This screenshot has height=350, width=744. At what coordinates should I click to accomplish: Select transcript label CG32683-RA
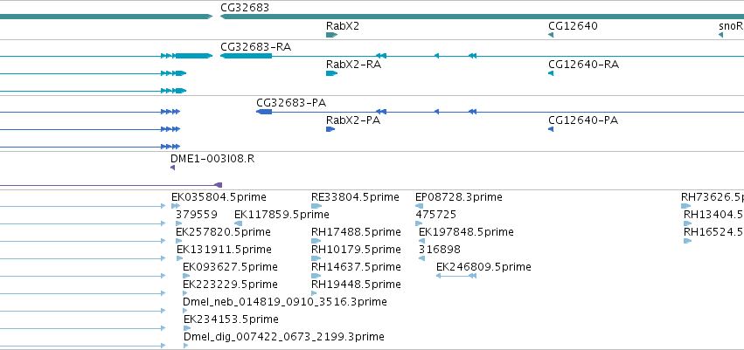click(x=256, y=47)
